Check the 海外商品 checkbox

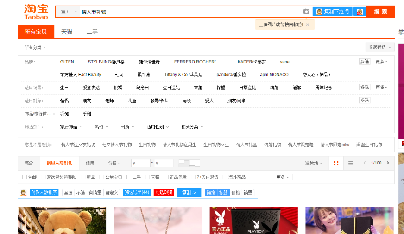coord(225,177)
